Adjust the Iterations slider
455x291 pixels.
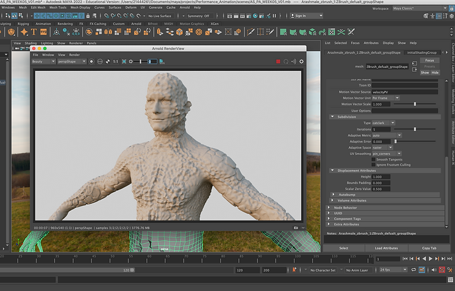415,129
